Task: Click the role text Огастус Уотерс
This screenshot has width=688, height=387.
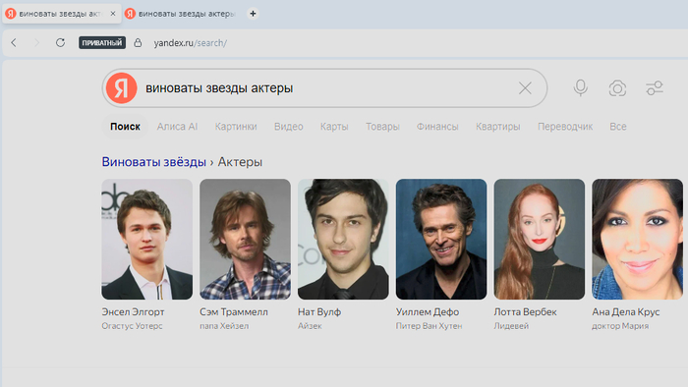Action: coord(132,326)
